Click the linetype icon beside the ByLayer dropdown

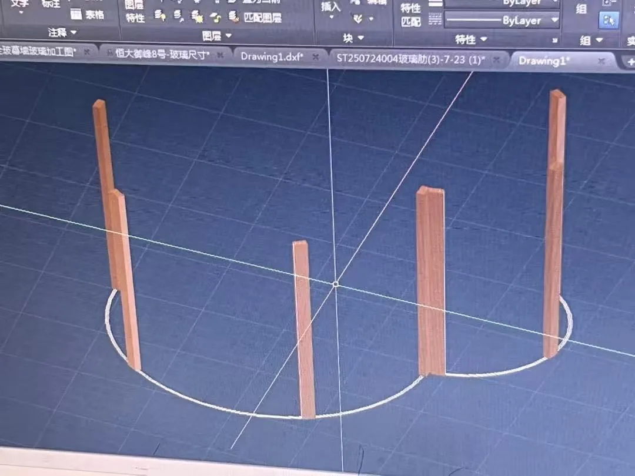[x=435, y=19]
